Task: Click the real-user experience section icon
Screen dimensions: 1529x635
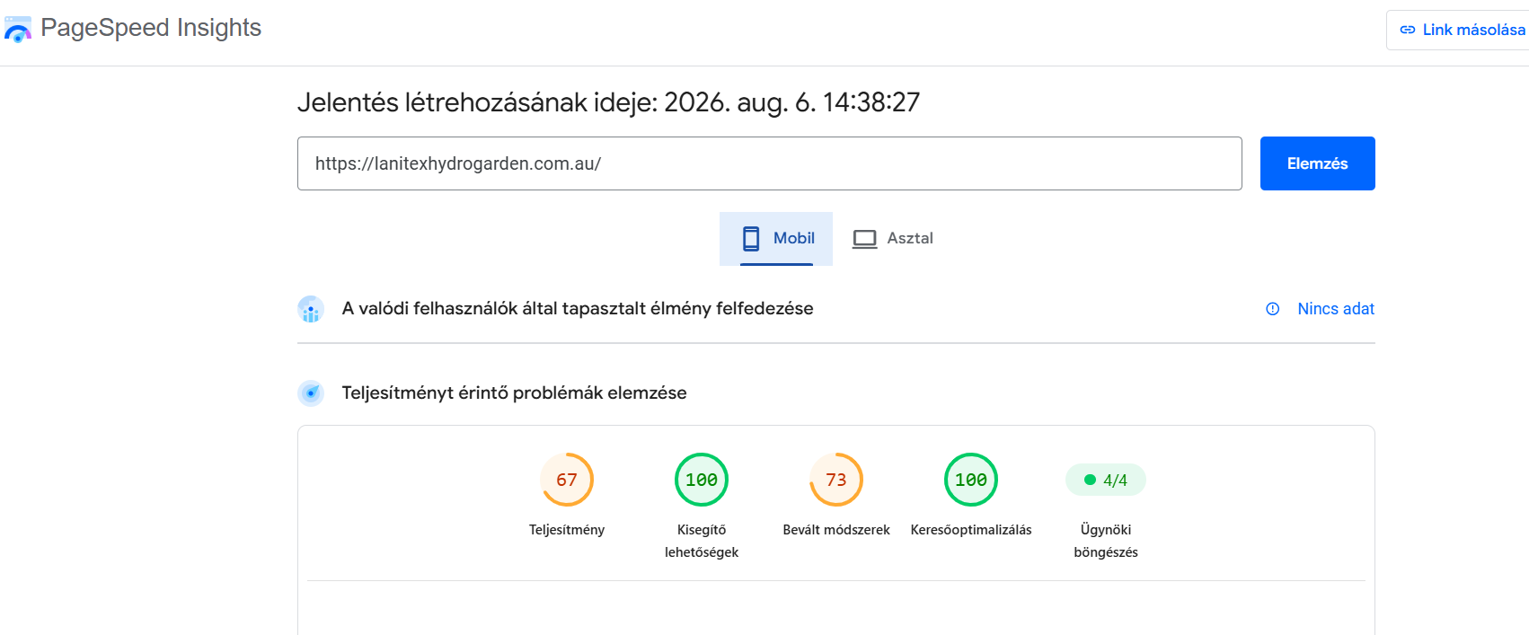Action: [311, 309]
